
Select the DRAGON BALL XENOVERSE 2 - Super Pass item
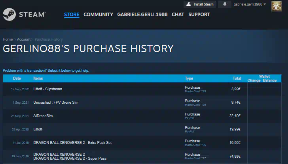point(70,158)
